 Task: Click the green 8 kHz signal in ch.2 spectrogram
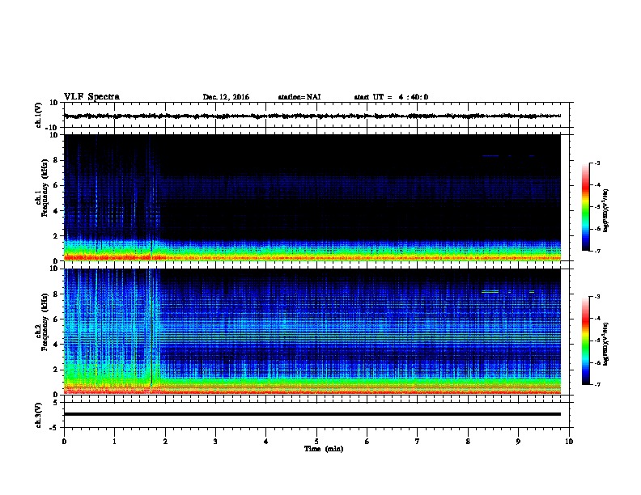(x=490, y=292)
